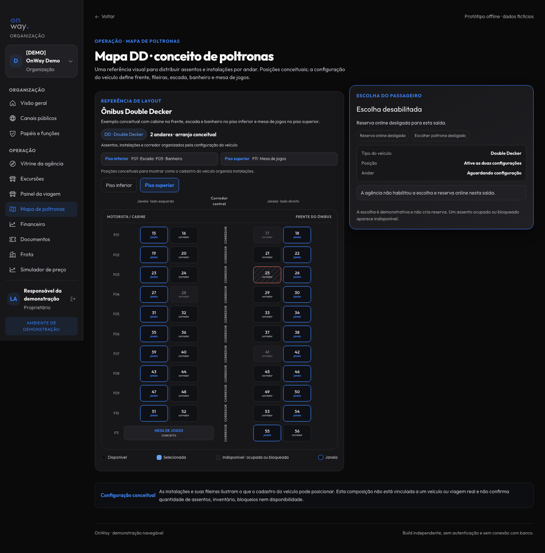Click the Escolher poltrona desligado chip

click(x=440, y=136)
